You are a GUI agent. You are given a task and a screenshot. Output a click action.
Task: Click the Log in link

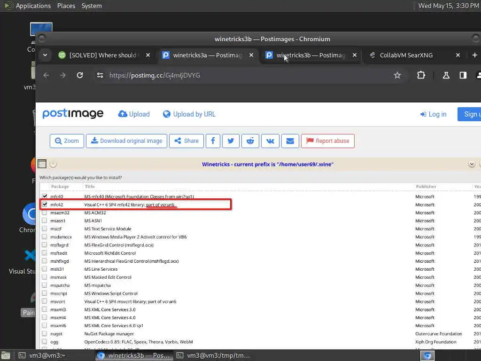[433, 114]
